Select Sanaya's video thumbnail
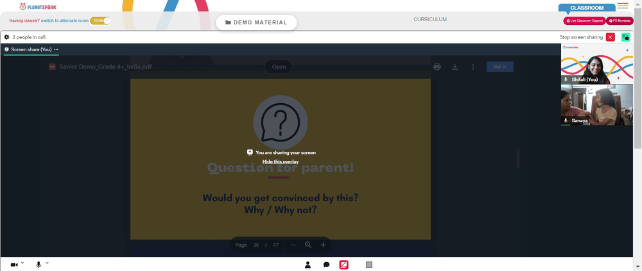The height and width of the screenshot is (271, 642). click(597, 104)
